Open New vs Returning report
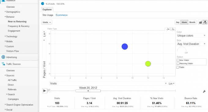The image size is (208, 112). tap(17, 21)
